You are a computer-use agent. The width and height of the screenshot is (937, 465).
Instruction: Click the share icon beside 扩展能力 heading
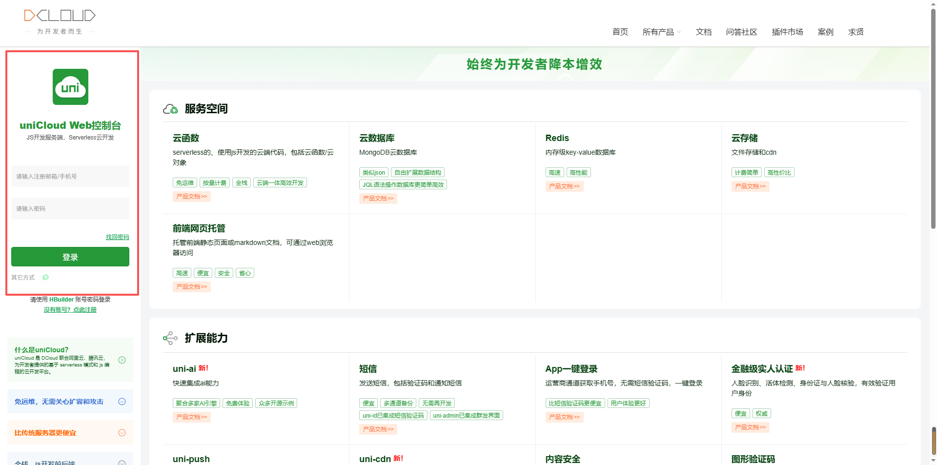pos(170,338)
